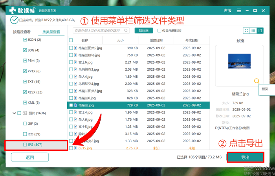Sort by 修改日期 column header
This screenshot has width=275, height=176.
[192, 40]
